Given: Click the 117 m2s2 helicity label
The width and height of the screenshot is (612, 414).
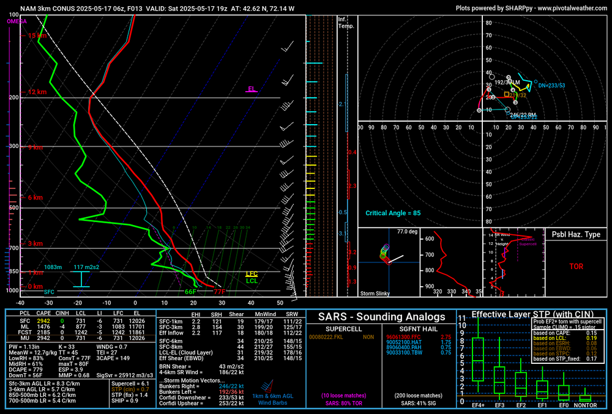Looking at the screenshot, I should coord(86,267).
